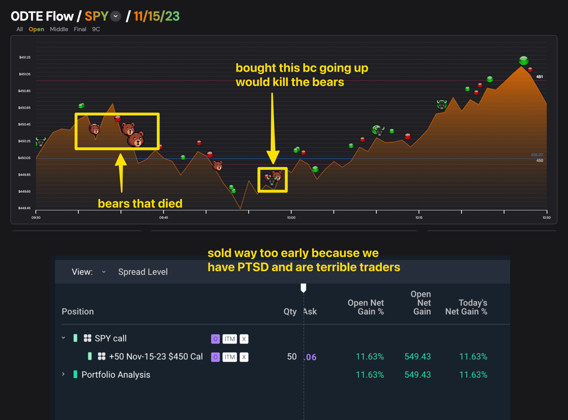Click the $451.25 price axis label
The width and height of the screenshot is (568, 420).
(x=25, y=58)
